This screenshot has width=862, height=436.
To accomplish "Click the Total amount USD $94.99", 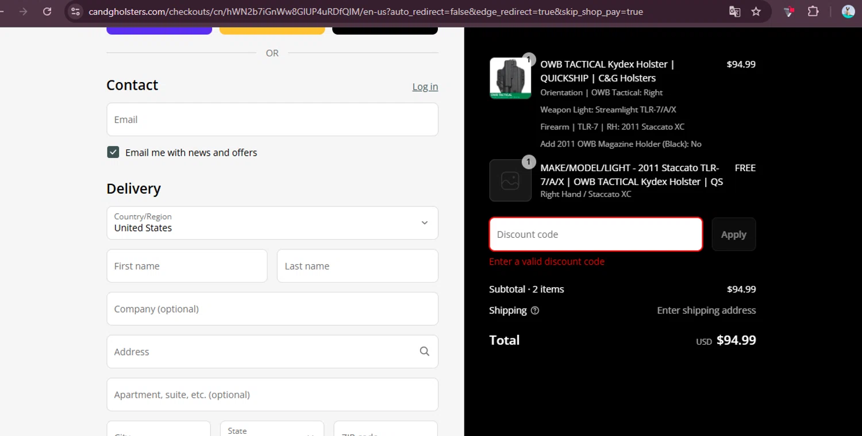I will 726,341.
